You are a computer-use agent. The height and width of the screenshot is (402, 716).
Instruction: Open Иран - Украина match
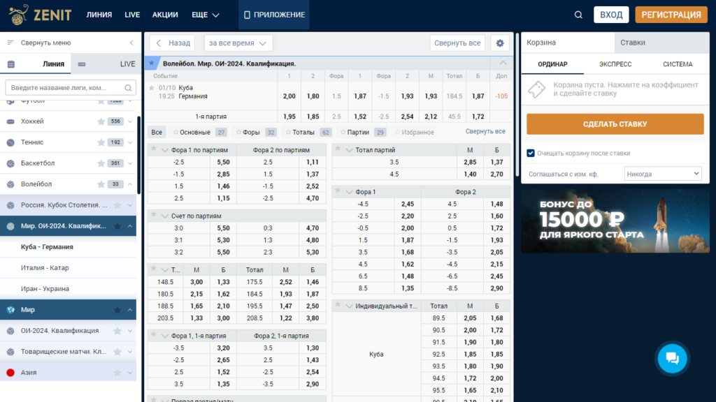point(45,289)
